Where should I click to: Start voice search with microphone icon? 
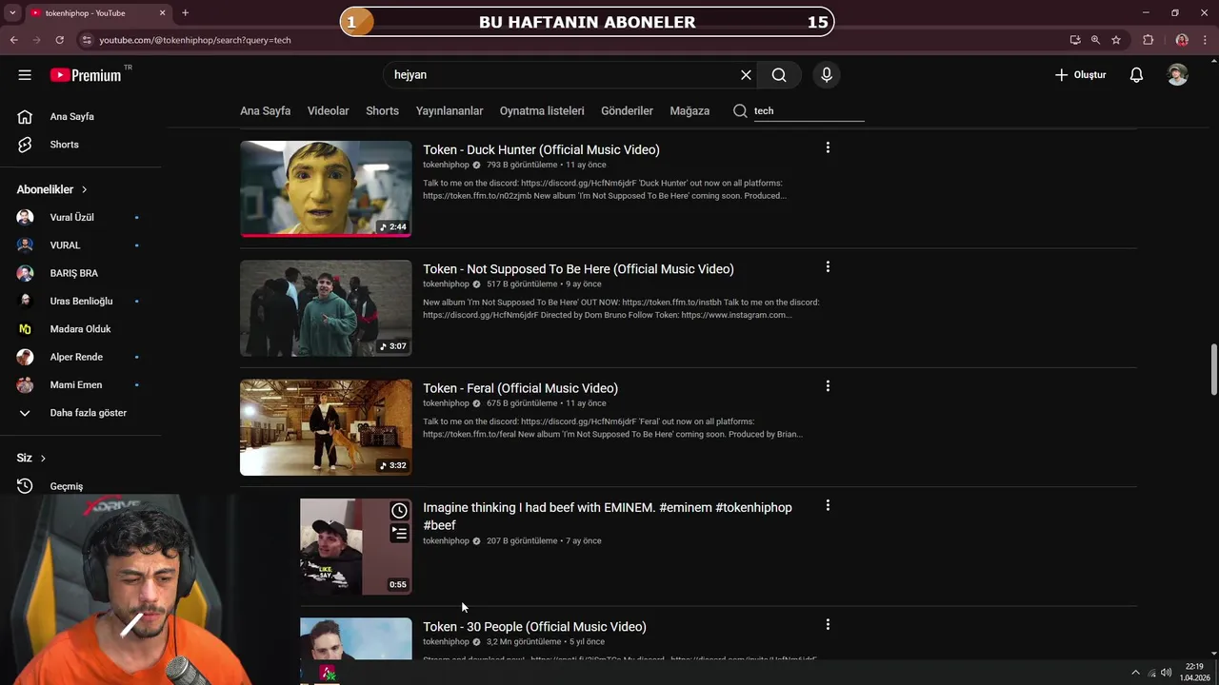coord(826,75)
